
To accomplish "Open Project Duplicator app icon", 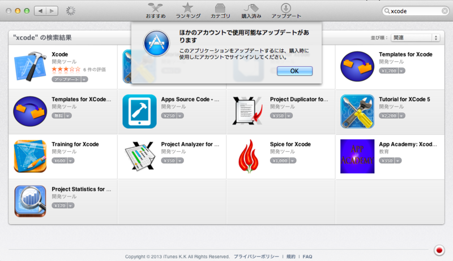I will pos(248,111).
